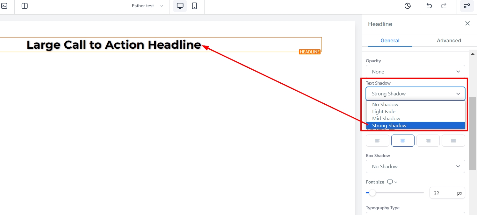Toggle the split layout panel icon
The image size is (477, 215).
(x=25, y=6)
